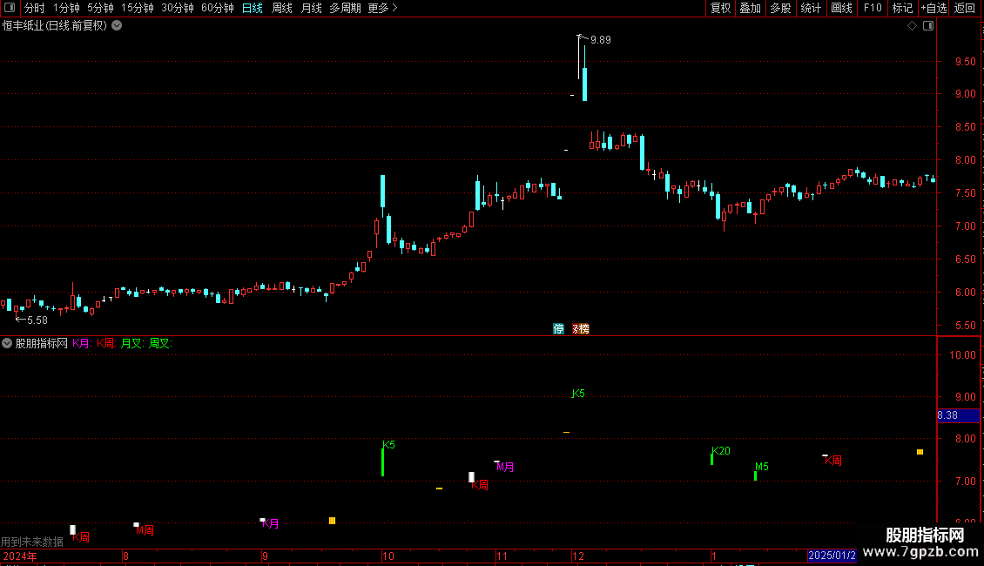This screenshot has width=984, height=566.
Task: Switch to 周线 weekly chart
Action: click(282, 8)
